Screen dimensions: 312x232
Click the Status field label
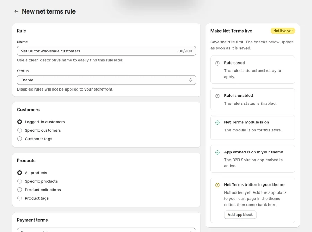click(23, 71)
